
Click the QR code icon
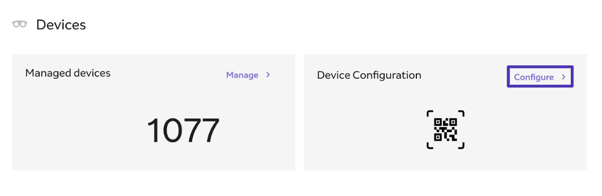click(445, 130)
